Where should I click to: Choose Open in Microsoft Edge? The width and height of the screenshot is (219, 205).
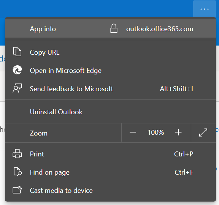110,71
